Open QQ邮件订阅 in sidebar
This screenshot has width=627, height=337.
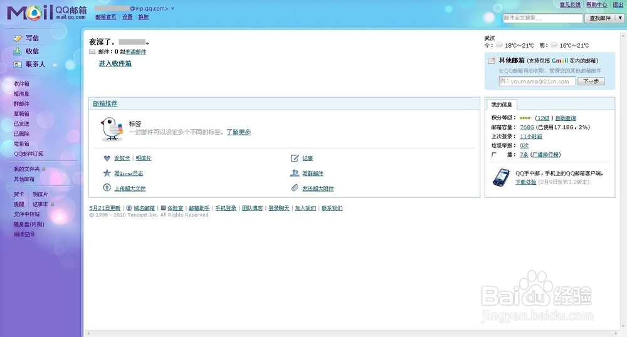coord(29,153)
